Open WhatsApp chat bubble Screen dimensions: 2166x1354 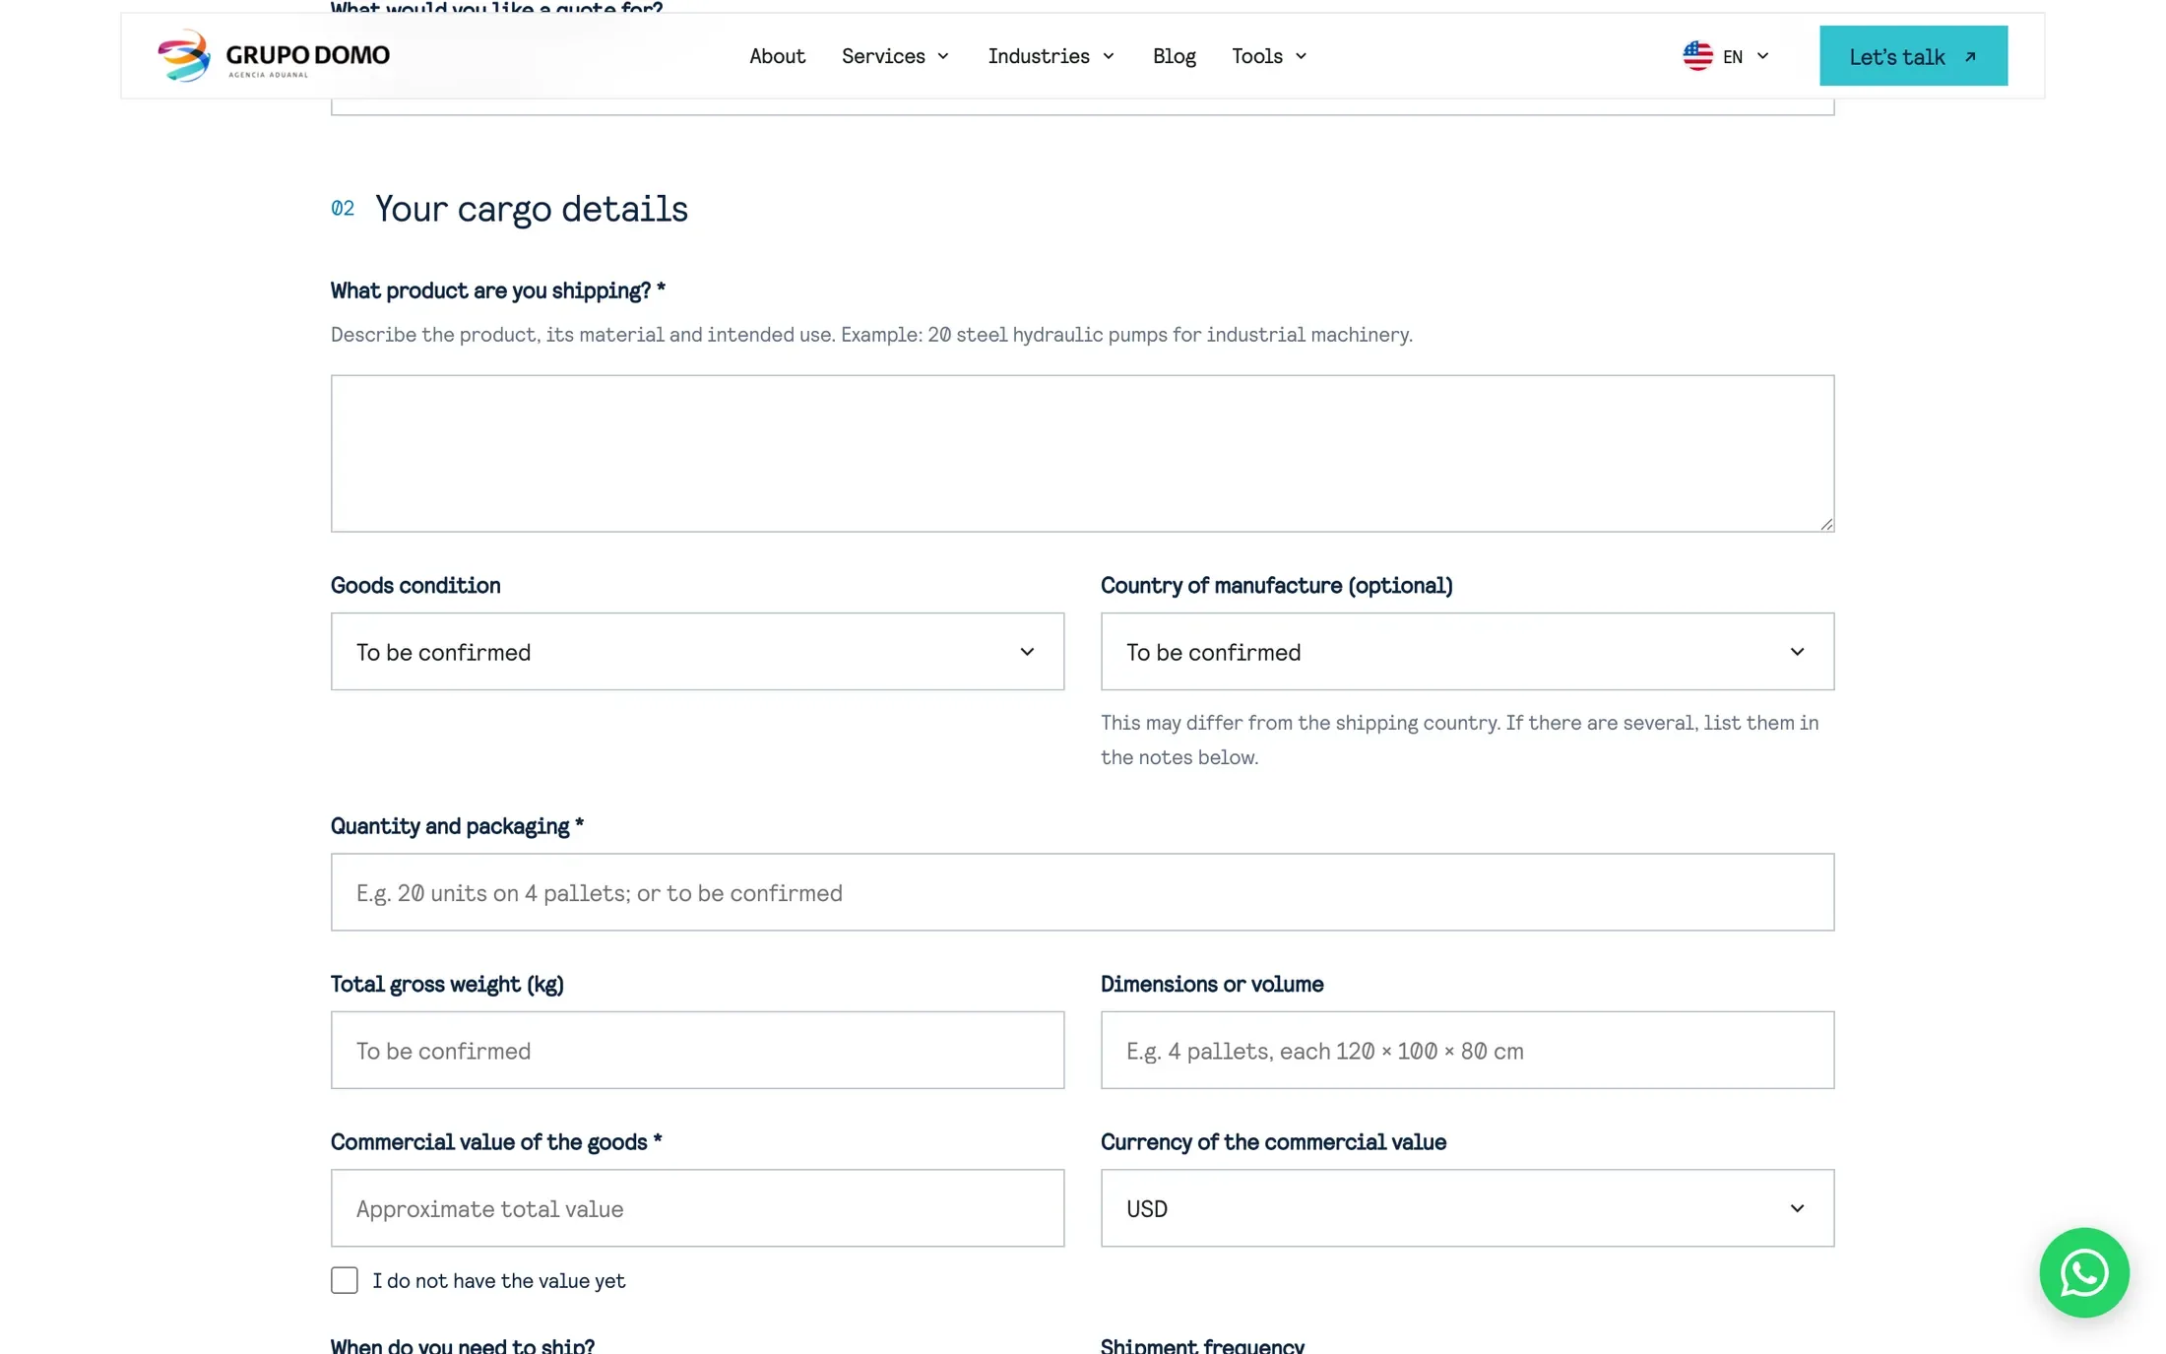tap(2083, 1272)
